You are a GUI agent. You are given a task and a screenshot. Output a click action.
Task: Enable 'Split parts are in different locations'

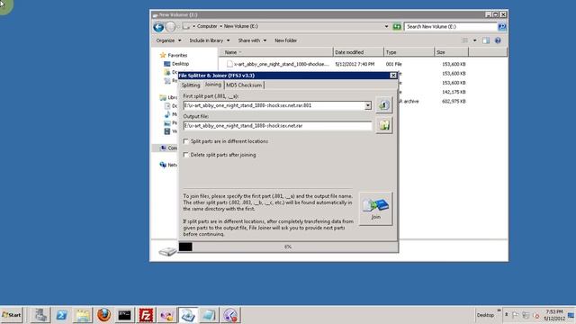point(186,141)
